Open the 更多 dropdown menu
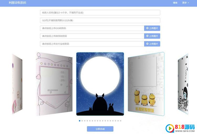 coord(185,3)
